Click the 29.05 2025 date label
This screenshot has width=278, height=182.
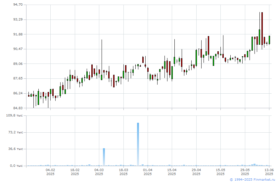(245, 172)
